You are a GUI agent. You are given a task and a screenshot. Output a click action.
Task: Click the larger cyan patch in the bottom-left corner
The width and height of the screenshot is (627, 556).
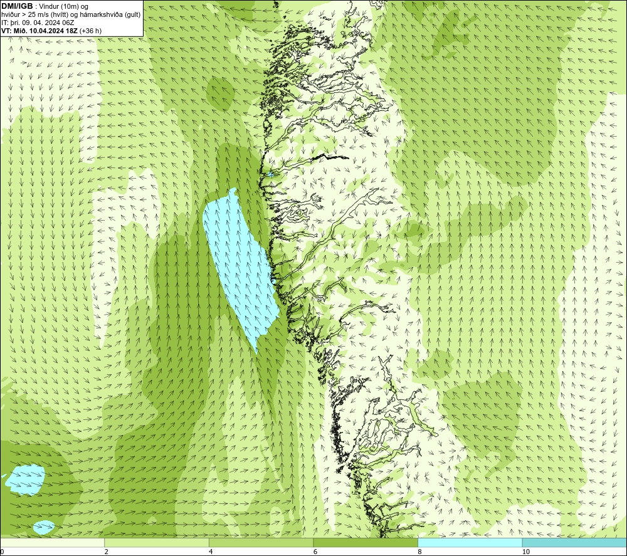point(26,479)
